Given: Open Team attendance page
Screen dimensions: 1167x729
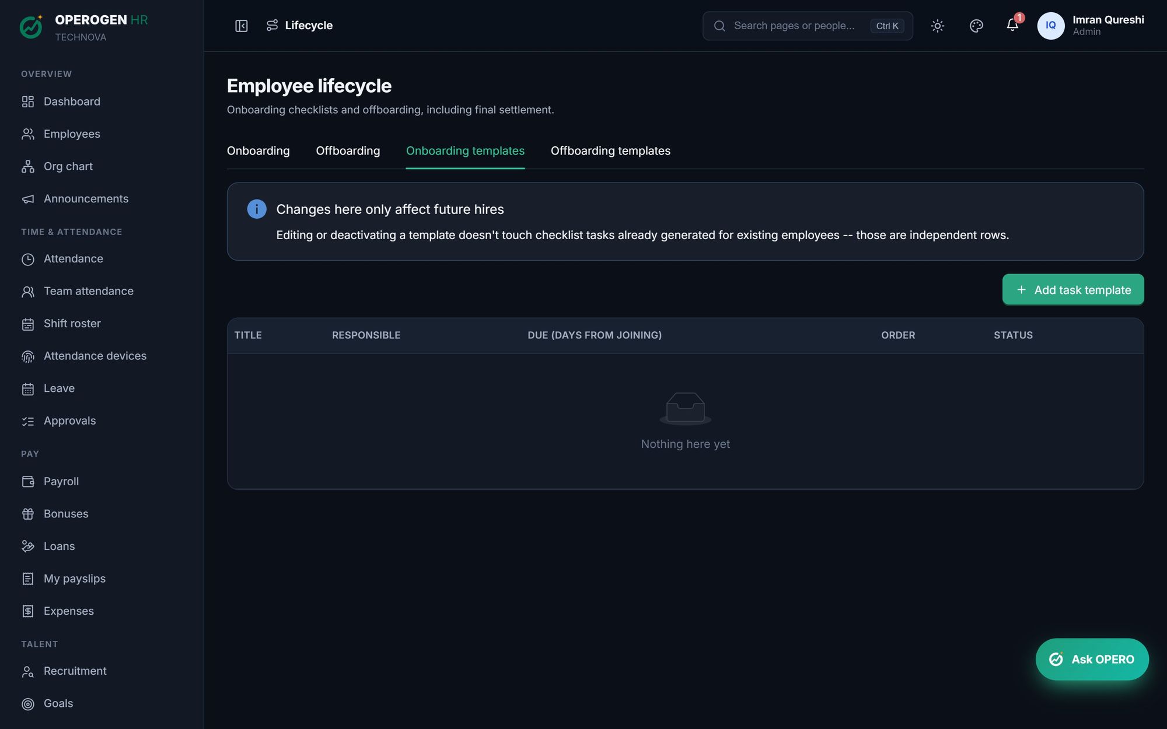Looking at the screenshot, I should point(102,291).
